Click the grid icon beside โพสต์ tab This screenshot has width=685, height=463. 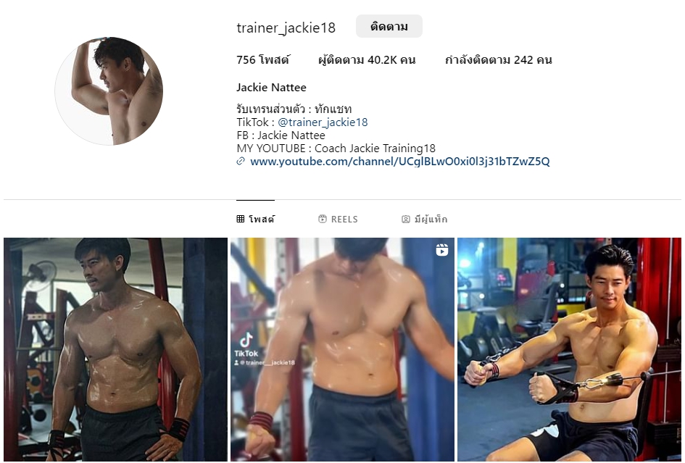[240, 220]
